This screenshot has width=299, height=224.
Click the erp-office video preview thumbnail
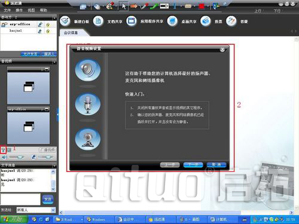coord(29,128)
